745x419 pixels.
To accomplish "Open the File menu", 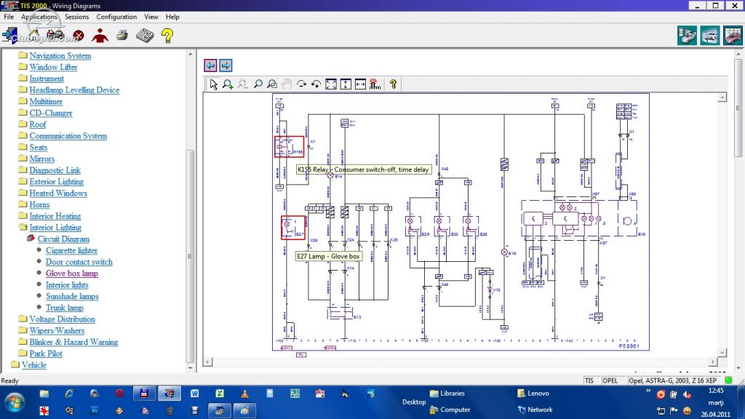I will coord(9,17).
